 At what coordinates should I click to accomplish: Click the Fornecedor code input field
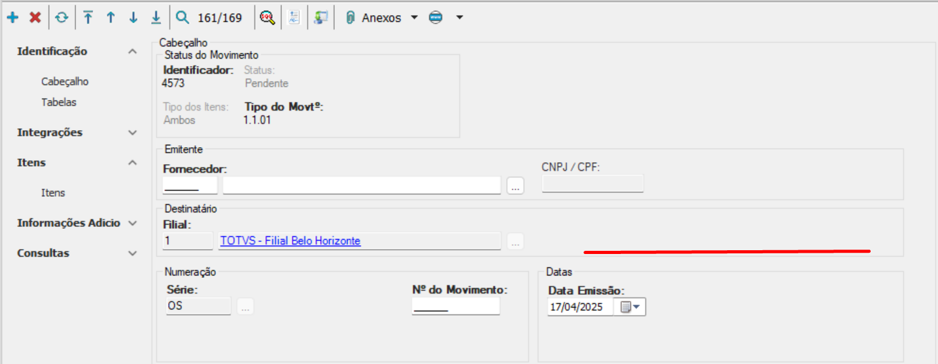point(190,185)
